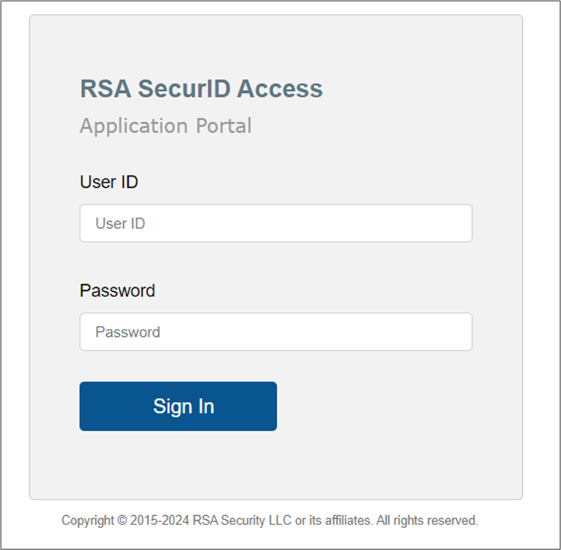Click the copyright notice in the footer

269,520
